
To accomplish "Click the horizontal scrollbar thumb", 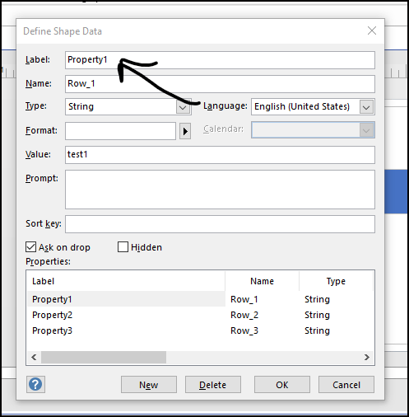I will [104, 357].
